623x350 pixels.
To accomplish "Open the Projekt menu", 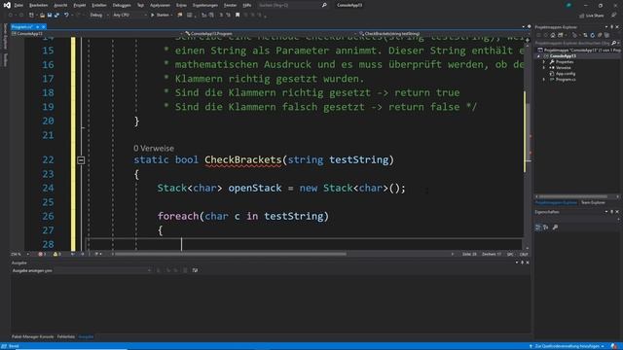I will [x=80, y=5].
